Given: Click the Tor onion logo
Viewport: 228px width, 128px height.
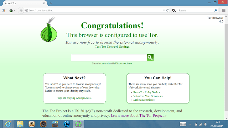Looking at the screenshot, I should [x=49, y=29].
